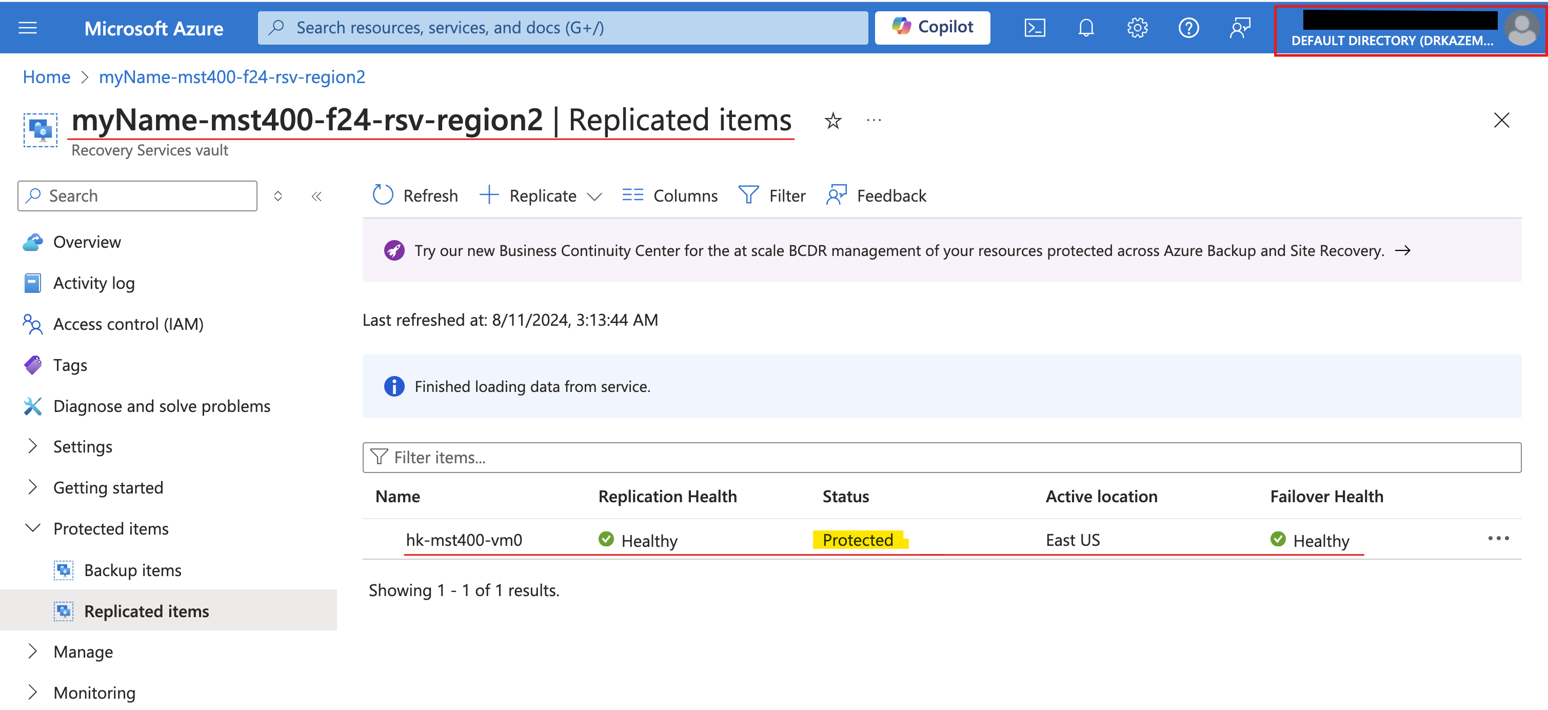This screenshot has height=710, width=1548.
Task: Open the hk-mst400-vm0 replicated item
Action: 464,540
